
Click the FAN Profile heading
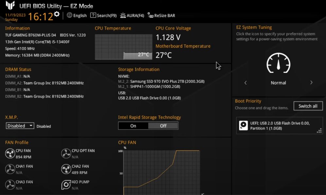tap(17, 142)
